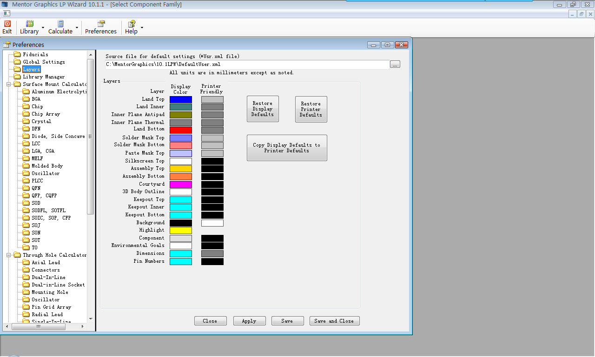This screenshot has height=357, width=595.
Task: Click Restore Printer Defaults button
Action: pos(311,109)
